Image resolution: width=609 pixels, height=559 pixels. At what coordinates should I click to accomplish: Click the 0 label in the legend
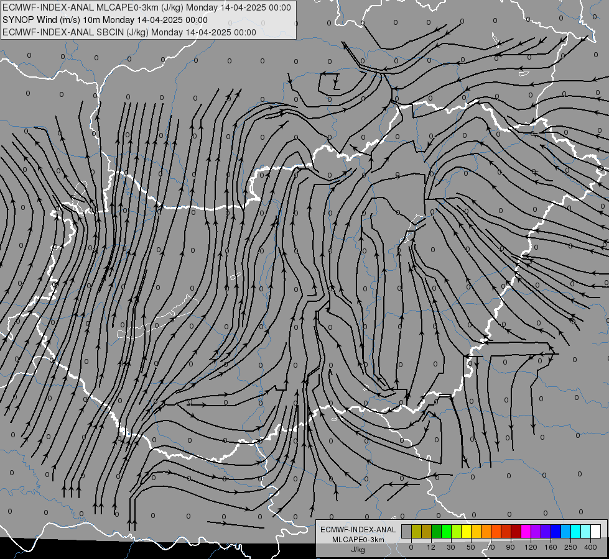click(x=411, y=548)
